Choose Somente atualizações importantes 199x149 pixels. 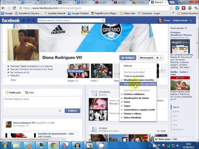pyautogui.click(x=138, y=84)
